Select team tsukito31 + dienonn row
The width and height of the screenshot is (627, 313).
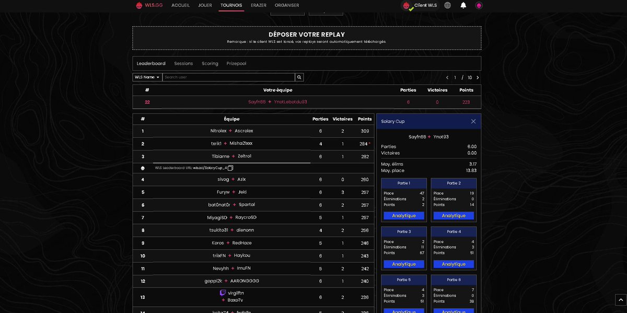click(x=253, y=230)
